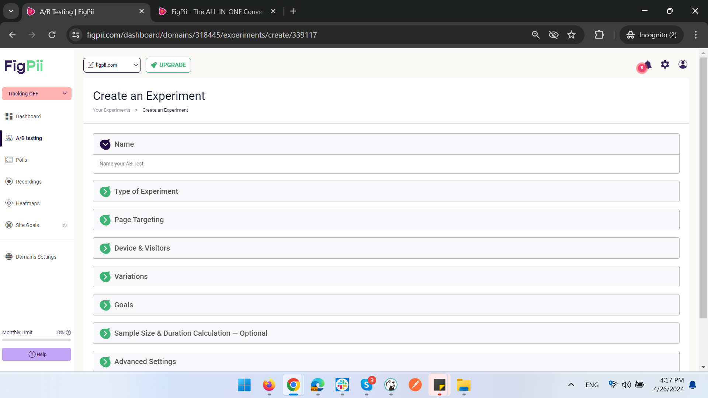
Task: Click the FigPii logo
Action: point(24,66)
